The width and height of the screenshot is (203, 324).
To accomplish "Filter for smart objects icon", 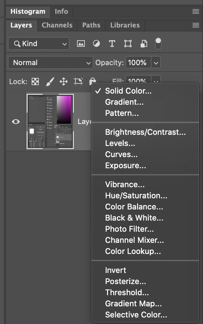I will (x=144, y=44).
